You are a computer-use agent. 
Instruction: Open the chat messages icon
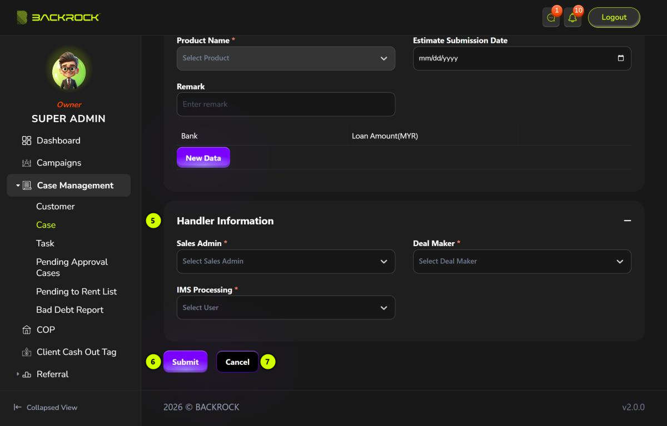551,18
